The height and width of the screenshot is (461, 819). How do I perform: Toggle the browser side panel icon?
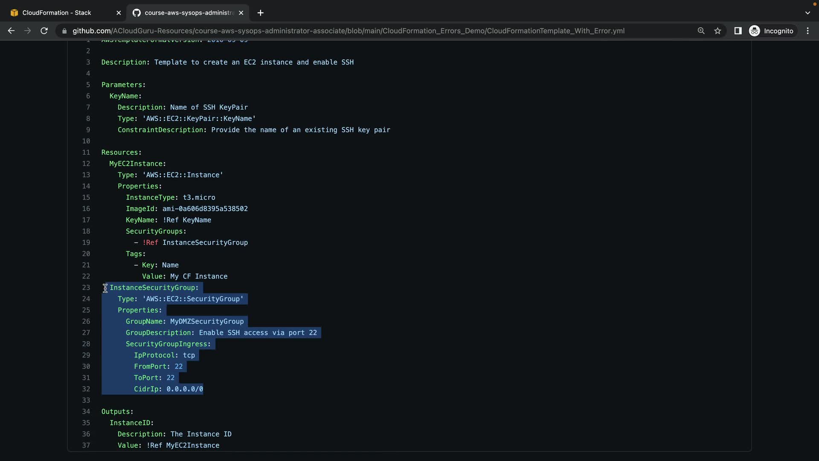click(x=738, y=31)
